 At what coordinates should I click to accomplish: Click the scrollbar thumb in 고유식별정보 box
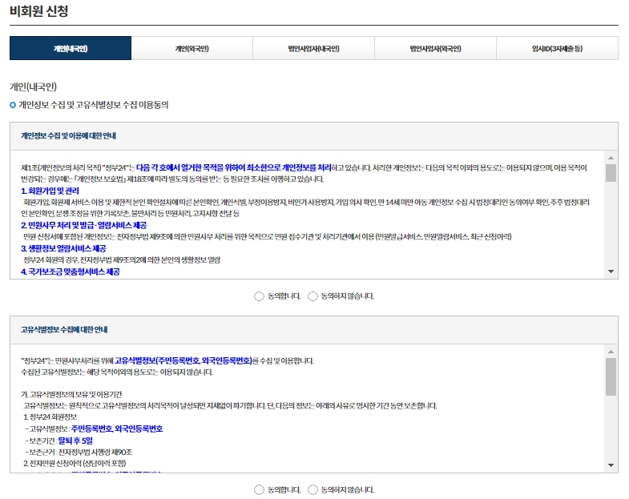point(611,376)
